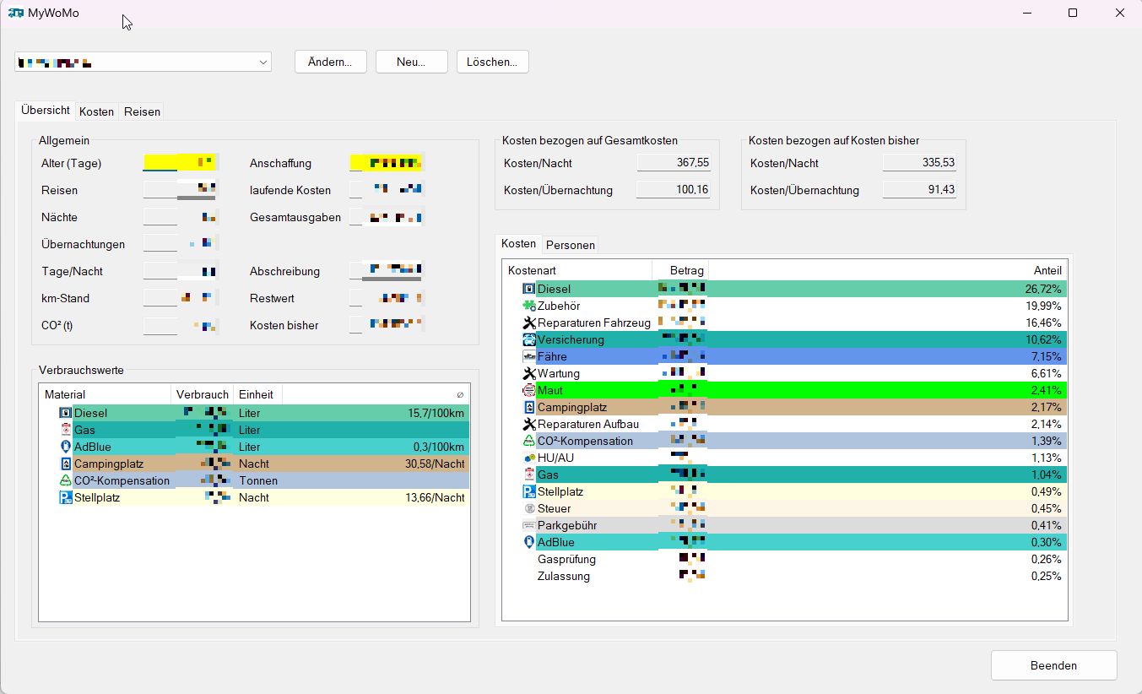Screen dimensions: 1142x694
Task: Sort by the Anteil column header
Action: (887, 270)
